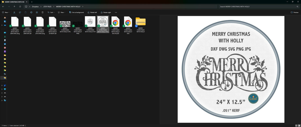
Task: Expand This PC node in sidebar
Action: click(x=2, y=89)
